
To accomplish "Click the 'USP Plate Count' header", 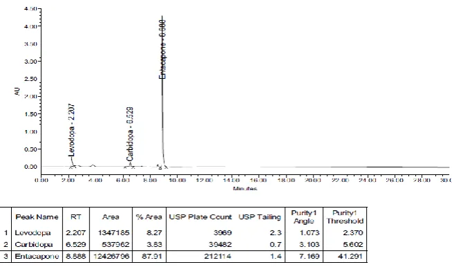I will coord(200,217).
